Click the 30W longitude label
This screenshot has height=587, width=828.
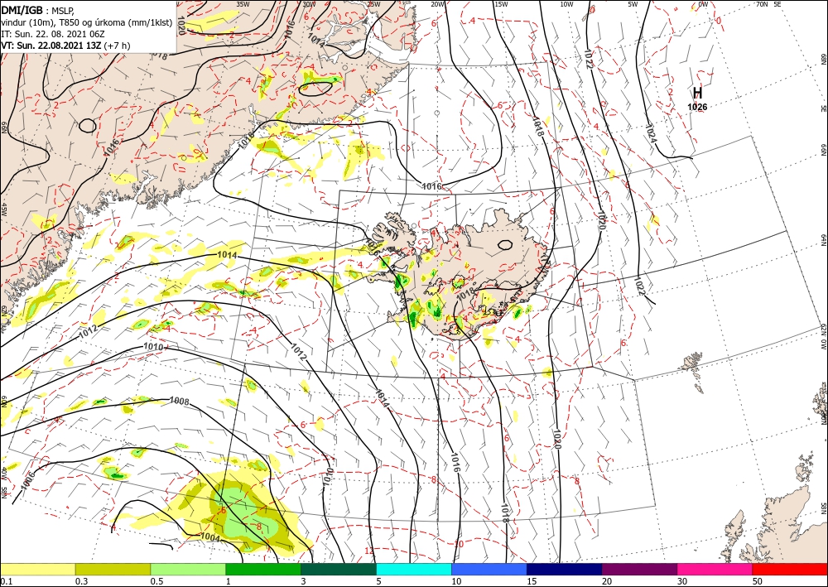point(309,4)
